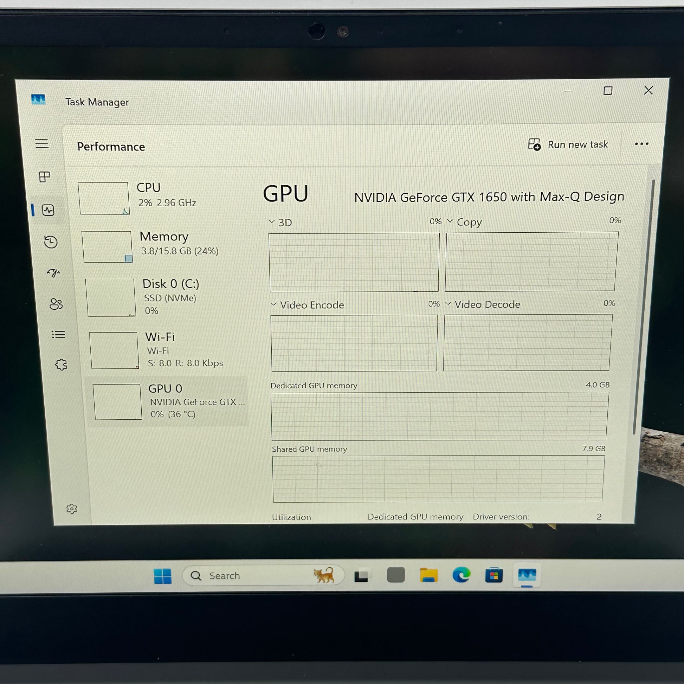Open the 3D engine graph dropdown

click(272, 222)
